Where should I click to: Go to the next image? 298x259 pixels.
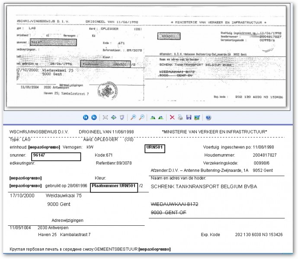(94, 117)
